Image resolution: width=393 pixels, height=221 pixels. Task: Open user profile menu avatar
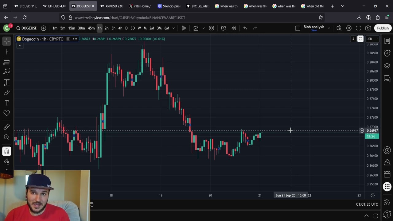coord(6,28)
